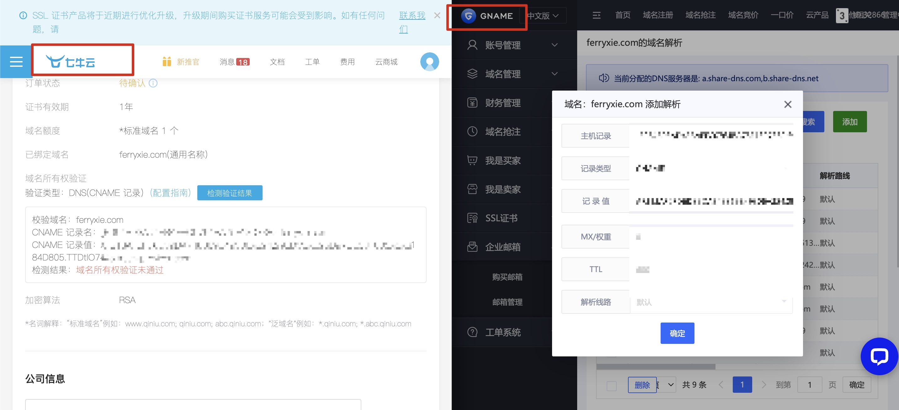The image size is (899, 410).
Task: Click the 我是买家 cart icon
Action: [x=472, y=160]
